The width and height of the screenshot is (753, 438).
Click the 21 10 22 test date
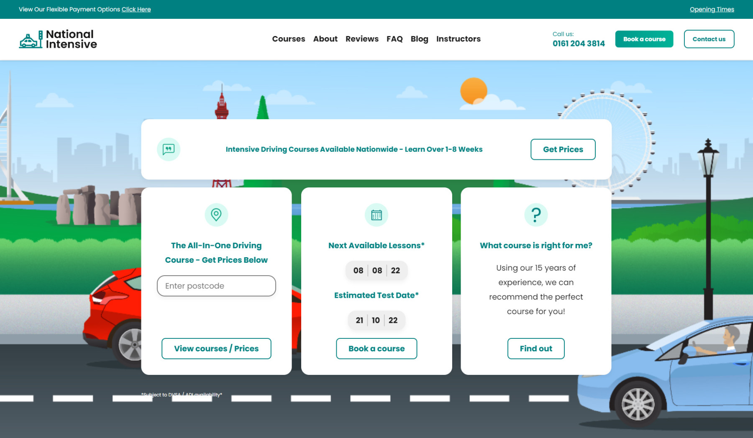(x=376, y=320)
